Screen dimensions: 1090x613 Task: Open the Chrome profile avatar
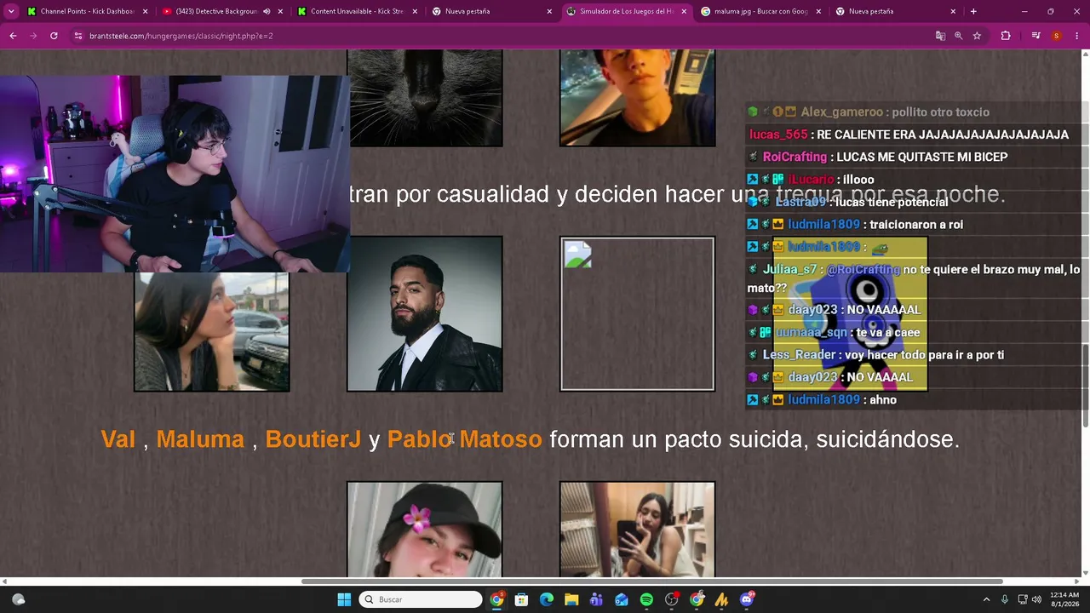(1056, 36)
